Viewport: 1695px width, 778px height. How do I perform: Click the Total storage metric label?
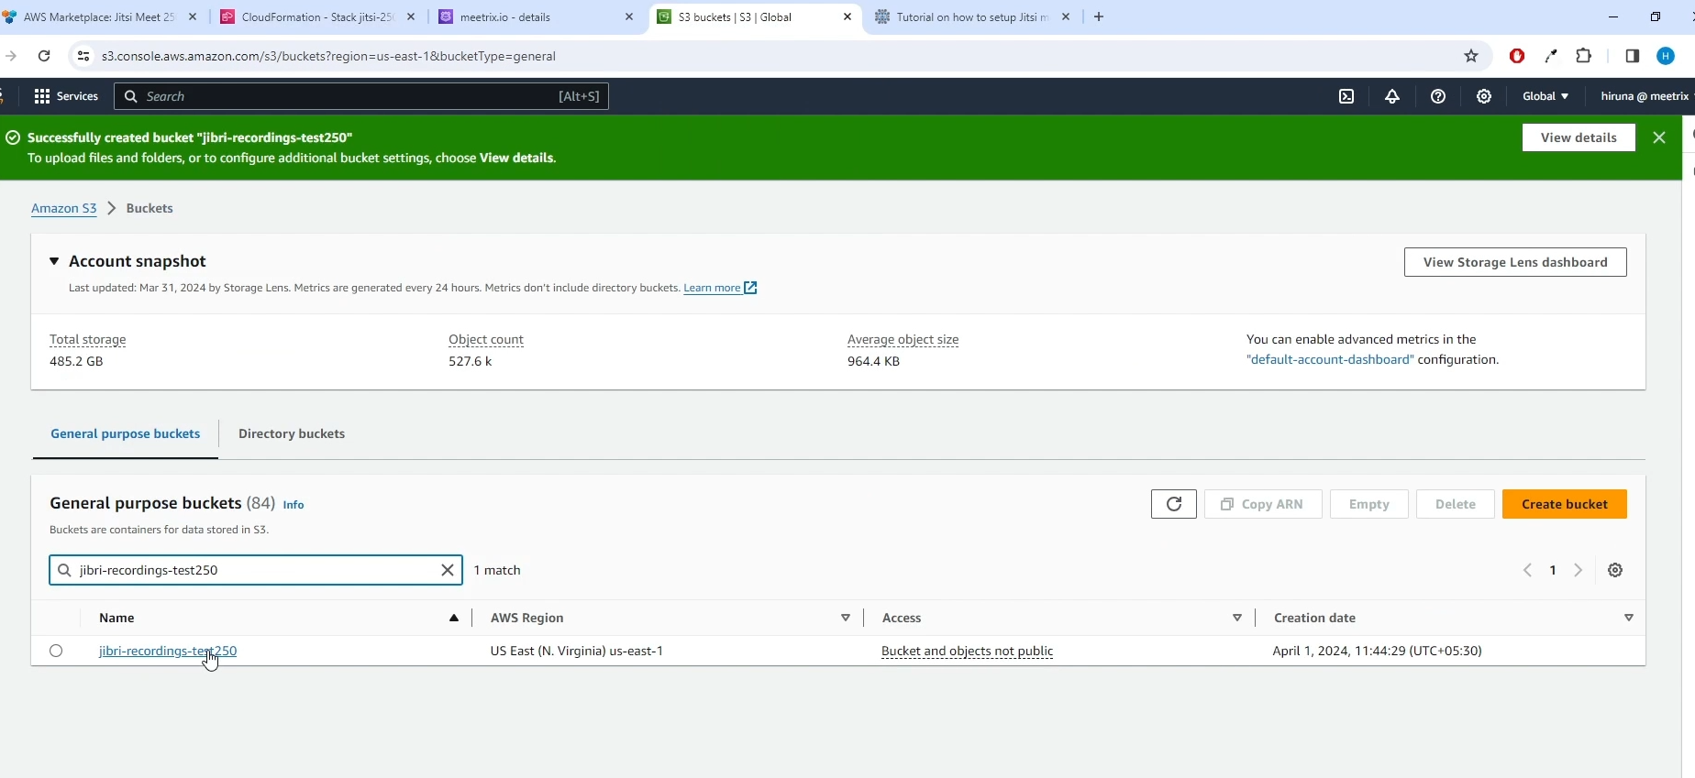pyautogui.click(x=88, y=340)
